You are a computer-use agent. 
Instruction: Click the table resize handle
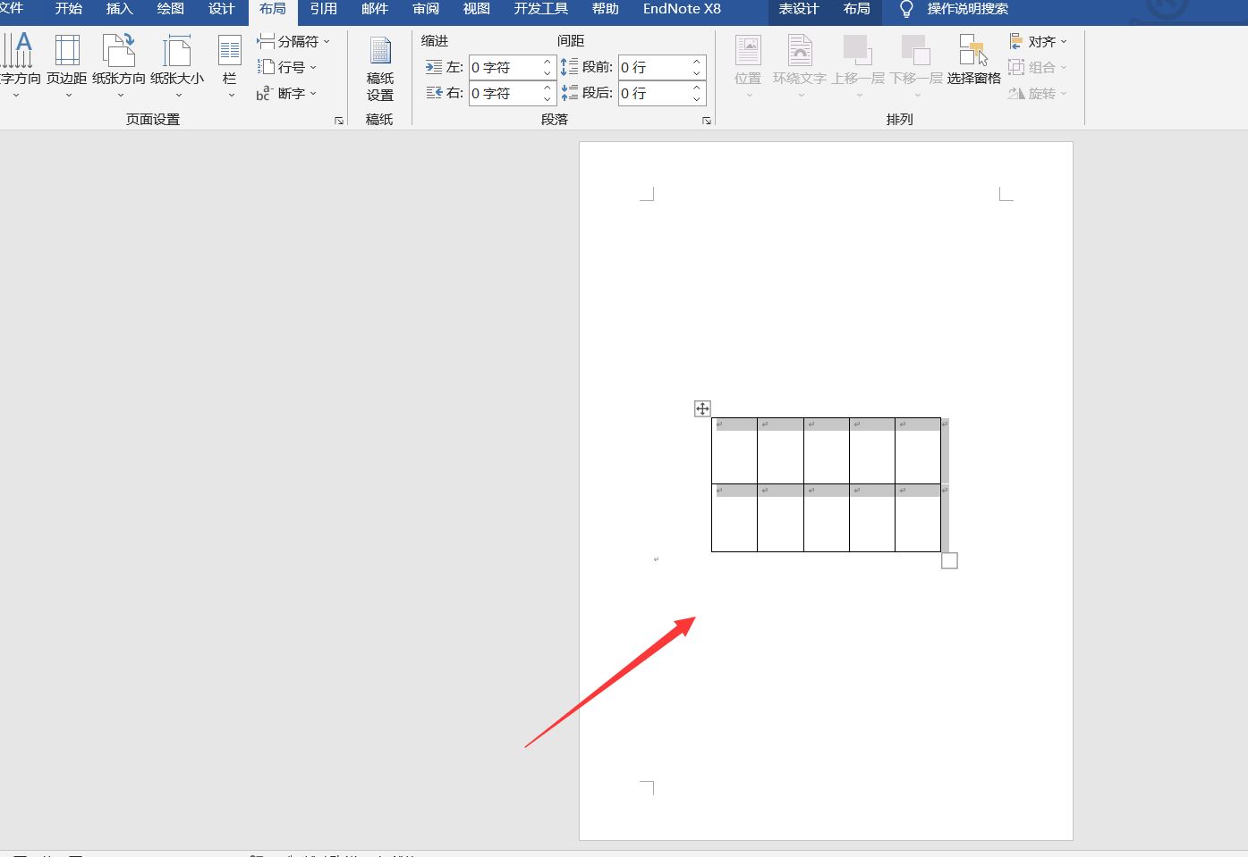tap(949, 560)
